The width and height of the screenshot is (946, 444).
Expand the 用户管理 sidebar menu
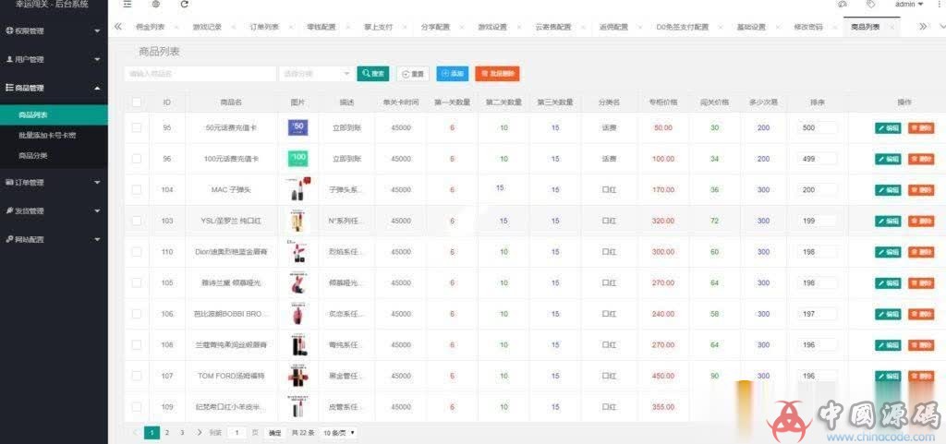click(54, 60)
